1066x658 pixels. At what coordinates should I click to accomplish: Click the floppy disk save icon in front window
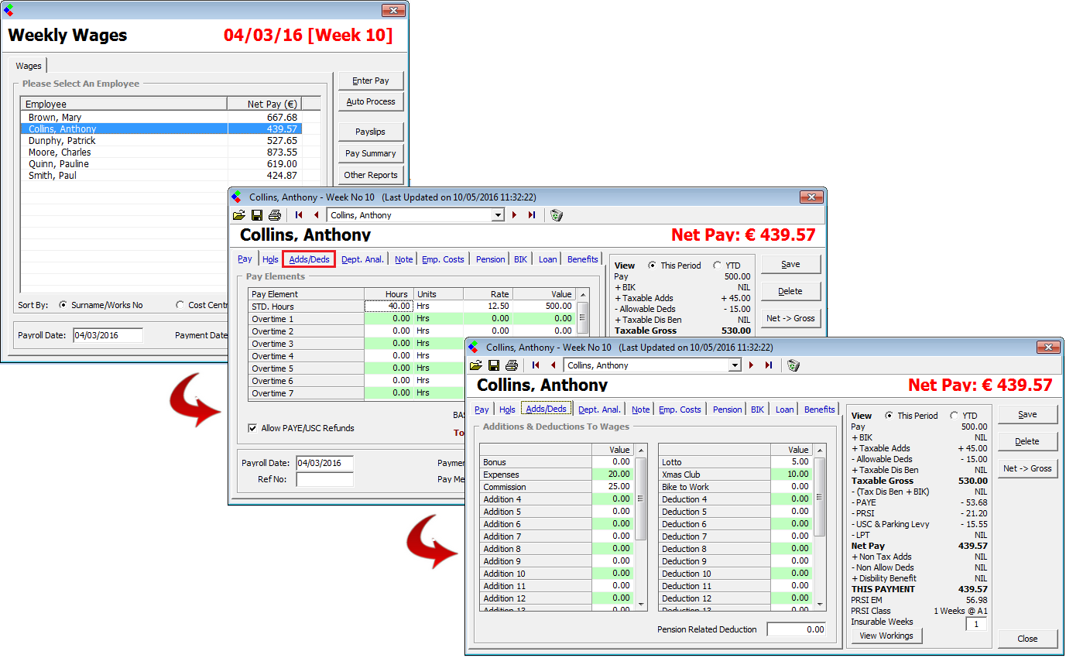click(494, 365)
